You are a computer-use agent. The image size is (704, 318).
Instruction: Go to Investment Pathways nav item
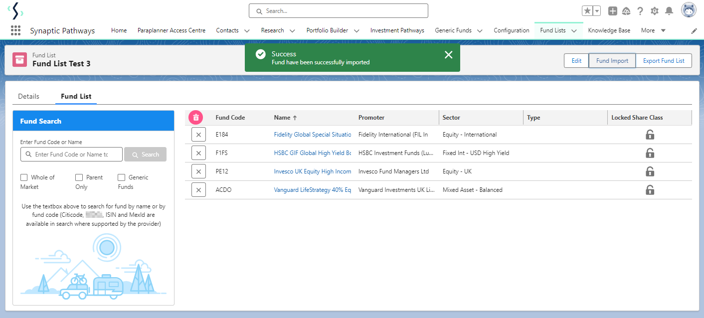tap(397, 30)
